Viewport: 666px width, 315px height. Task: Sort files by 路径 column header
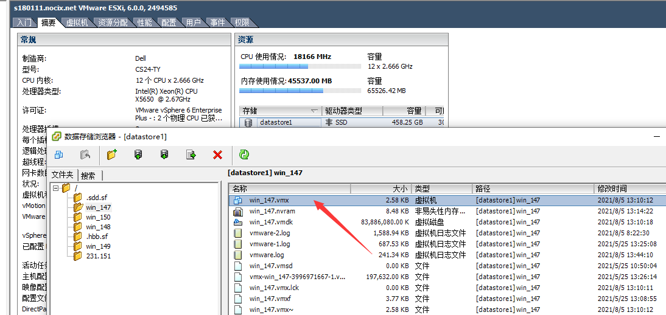click(x=533, y=189)
